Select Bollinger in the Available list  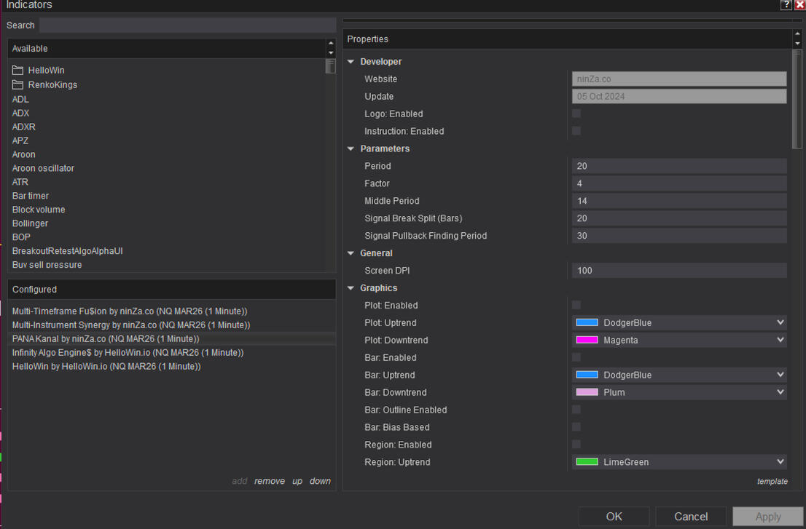click(x=30, y=223)
